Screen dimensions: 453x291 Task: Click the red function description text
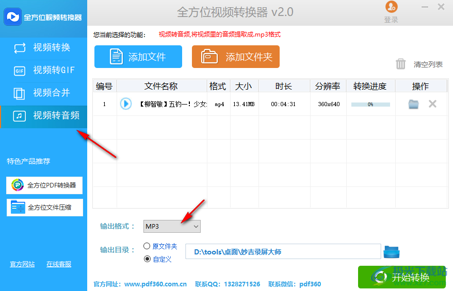point(220,35)
